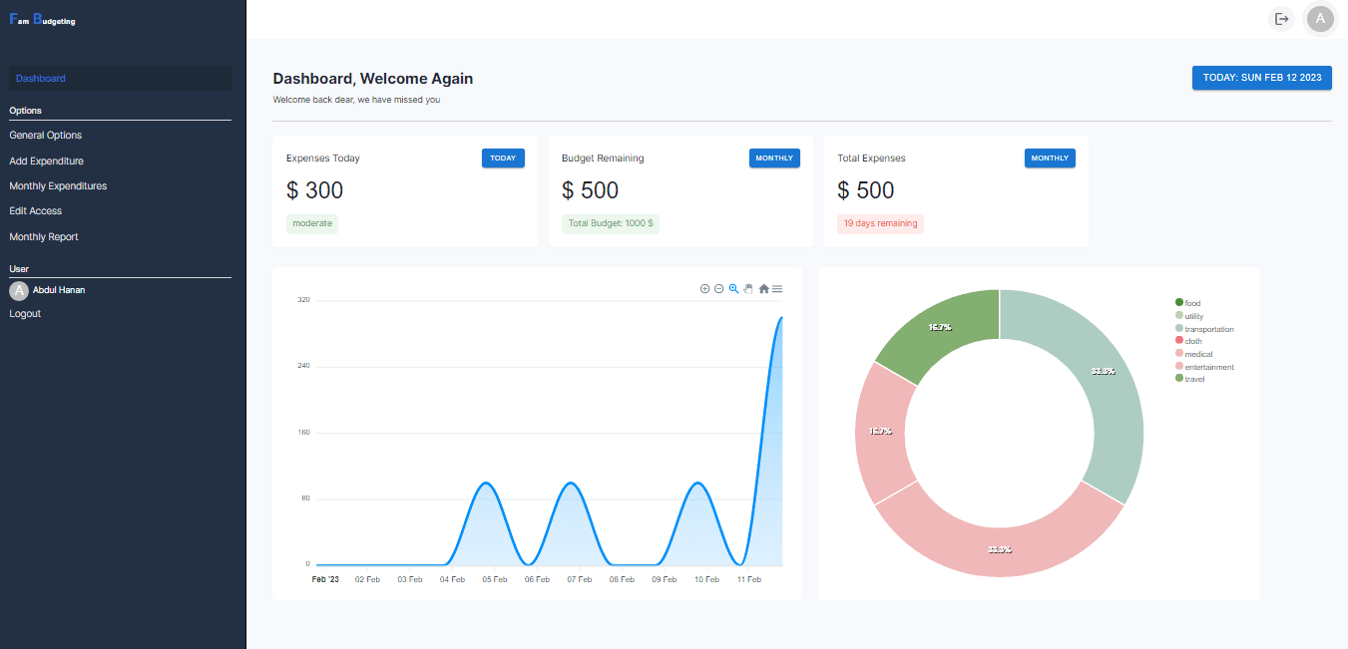This screenshot has width=1348, height=649.
Task: Click the Fam Budgeting logo
Action: click(42, 20)
